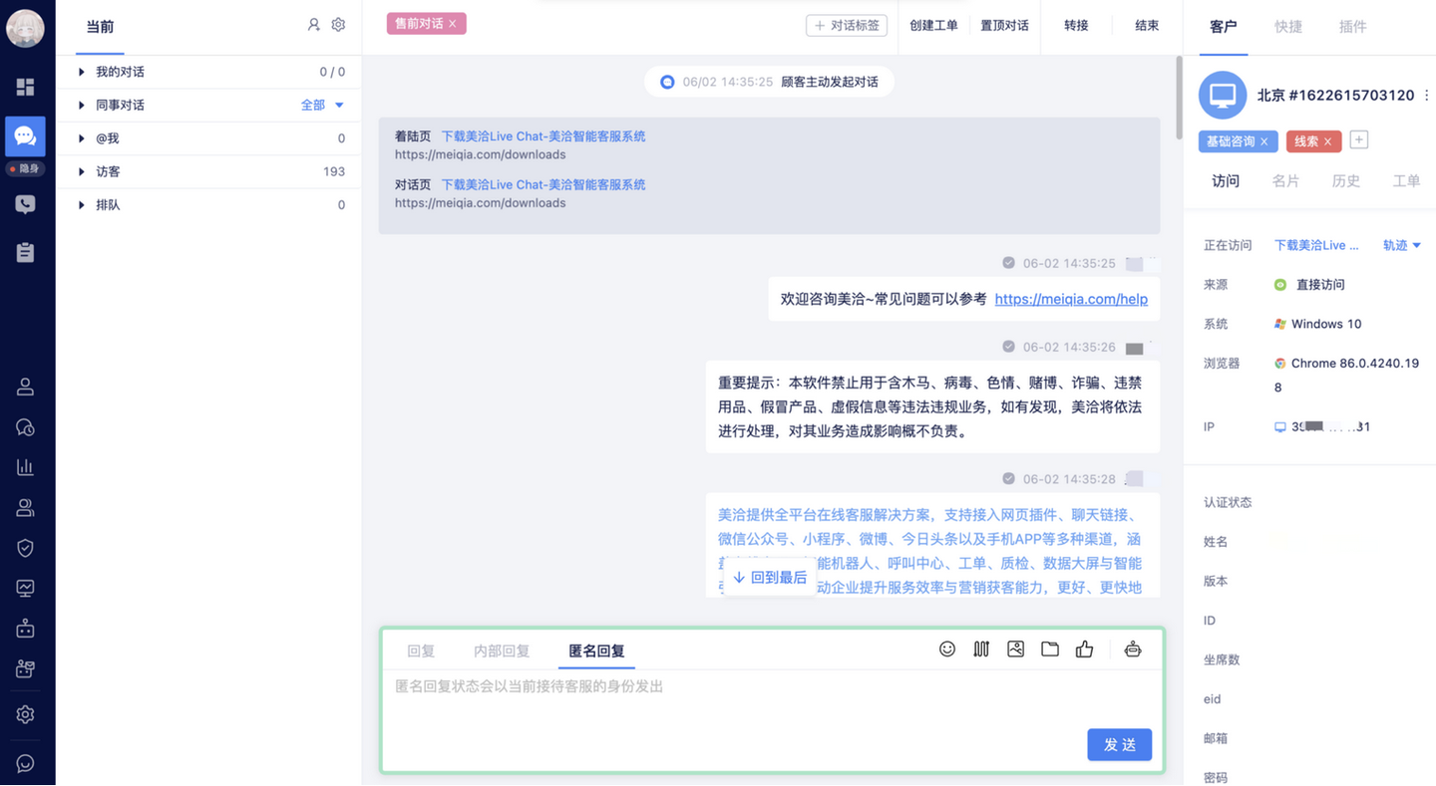Toggle the 隐身 invisible status badge
The width and height of the screenshot is (1436, 786).
point(25,169)
